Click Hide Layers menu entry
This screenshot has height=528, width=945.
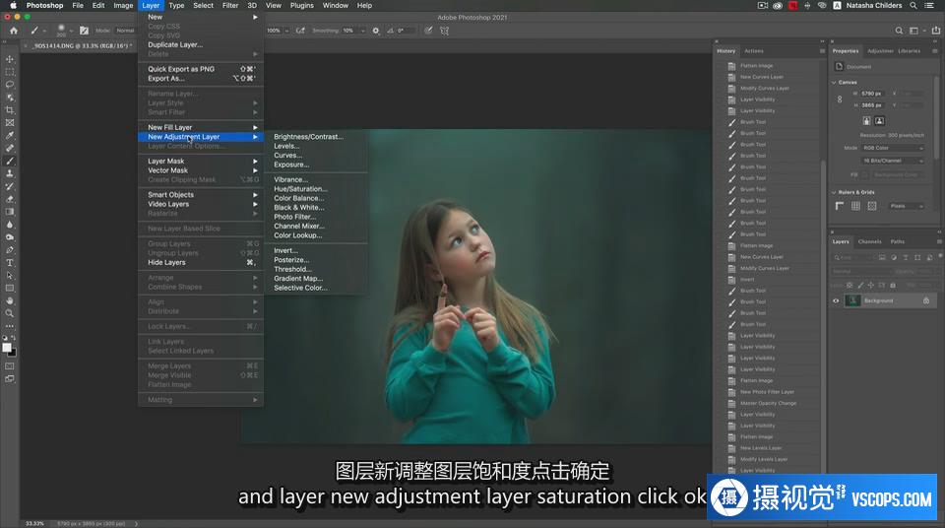[x=201, y=262]
